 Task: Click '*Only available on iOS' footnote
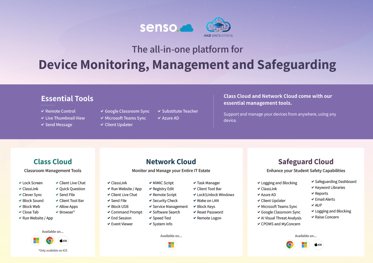tap(53, 251)
